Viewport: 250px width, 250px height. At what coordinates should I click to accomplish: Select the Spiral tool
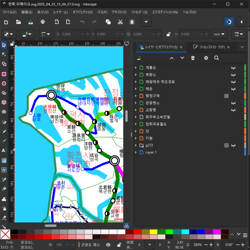pos(4,112)
